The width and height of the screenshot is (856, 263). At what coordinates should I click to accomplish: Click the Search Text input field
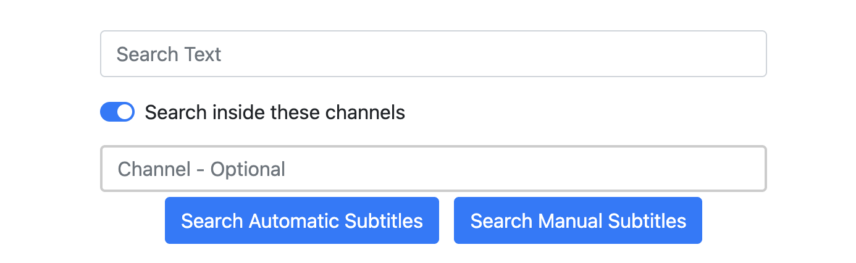pyautogui.click(x=433, y=54)
